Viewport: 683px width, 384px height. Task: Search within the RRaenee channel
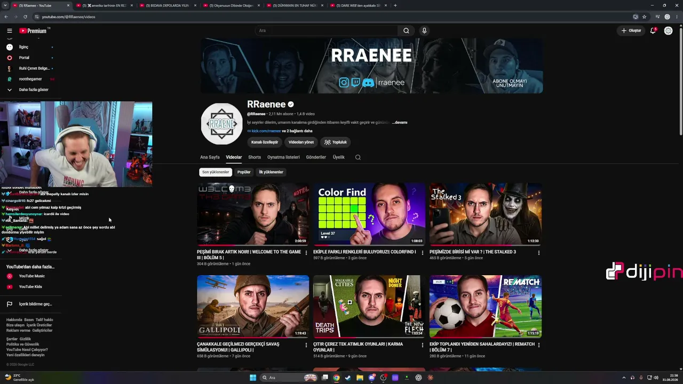coord(358,157)
